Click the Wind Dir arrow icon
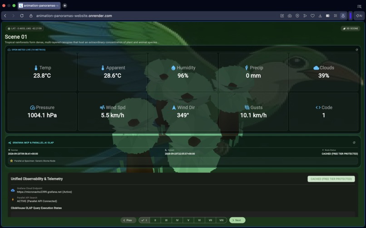 [174, 108]
